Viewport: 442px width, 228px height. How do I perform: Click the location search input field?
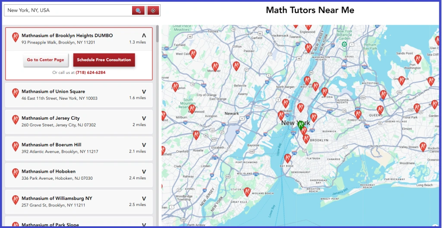[x=68, y=10]
